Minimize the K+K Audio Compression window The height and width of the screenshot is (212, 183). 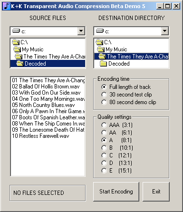point(160,6)
